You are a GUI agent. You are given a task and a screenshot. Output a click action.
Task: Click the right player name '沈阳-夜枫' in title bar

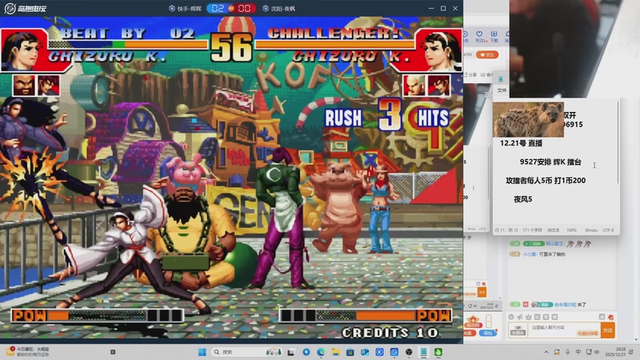click(x=279, y=8)
